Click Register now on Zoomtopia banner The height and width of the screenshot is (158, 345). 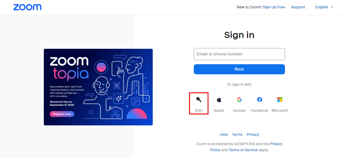62,114
